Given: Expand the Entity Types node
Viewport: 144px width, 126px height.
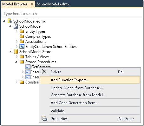Looking at the screenshot, I should point(16,31).
